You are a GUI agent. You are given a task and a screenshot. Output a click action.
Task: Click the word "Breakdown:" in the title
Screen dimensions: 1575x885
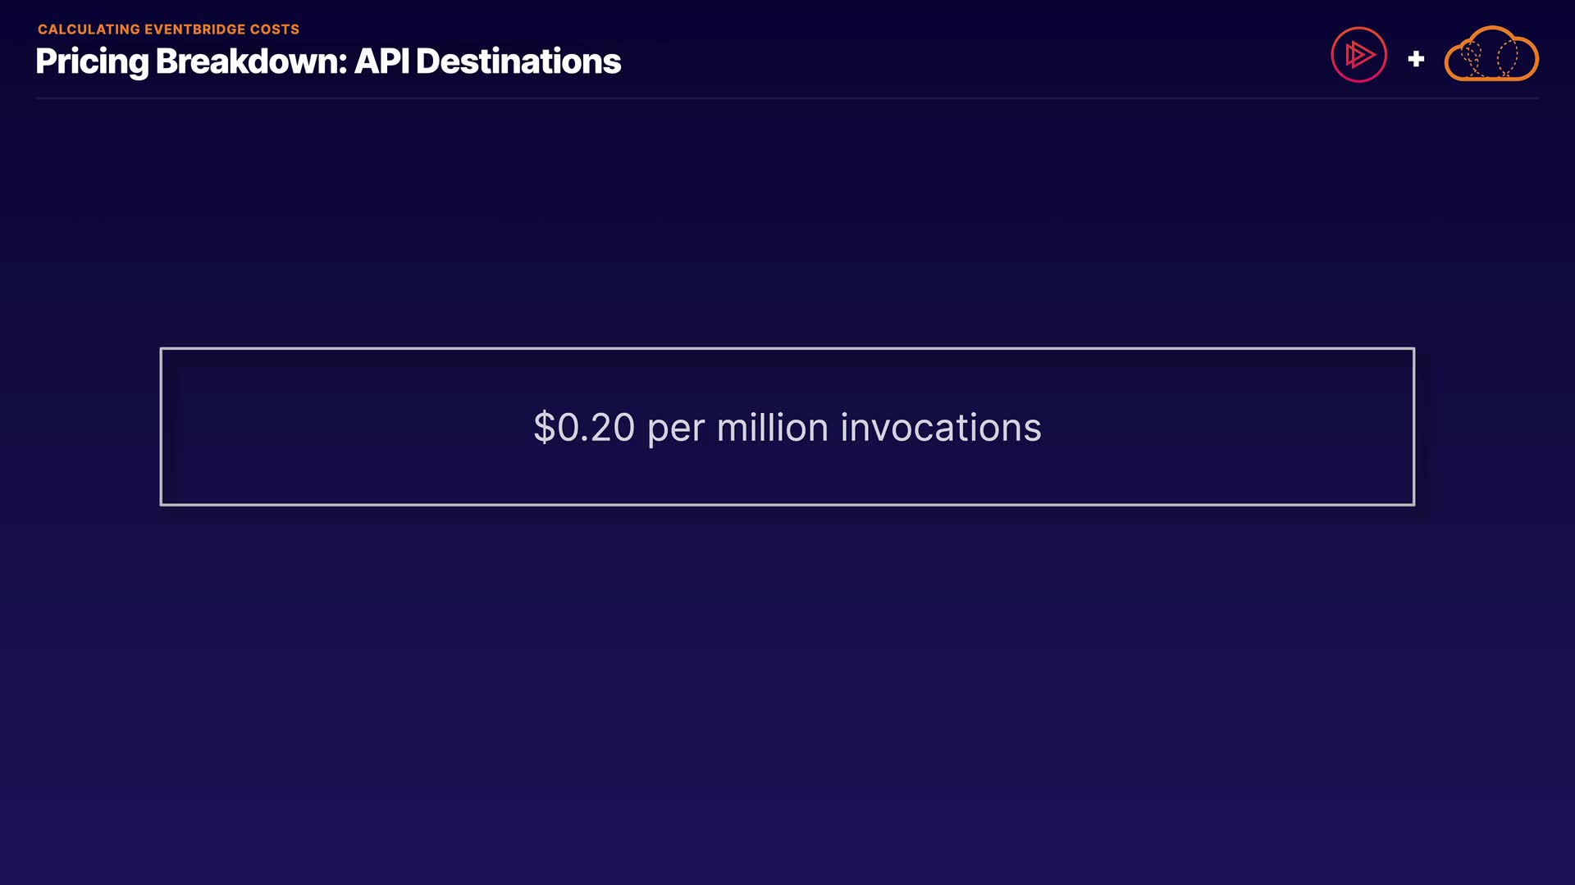pyautogui.click(x=251, y=61)
